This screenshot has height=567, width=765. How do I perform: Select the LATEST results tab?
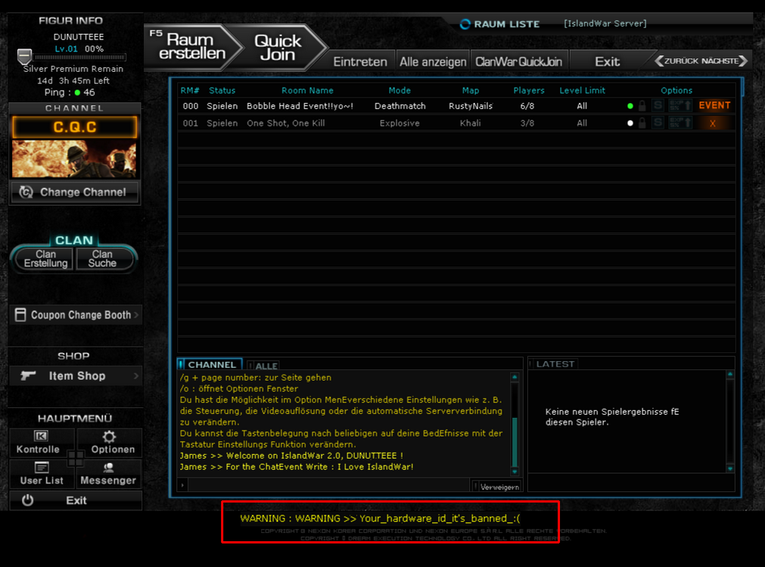pos(553,364)
